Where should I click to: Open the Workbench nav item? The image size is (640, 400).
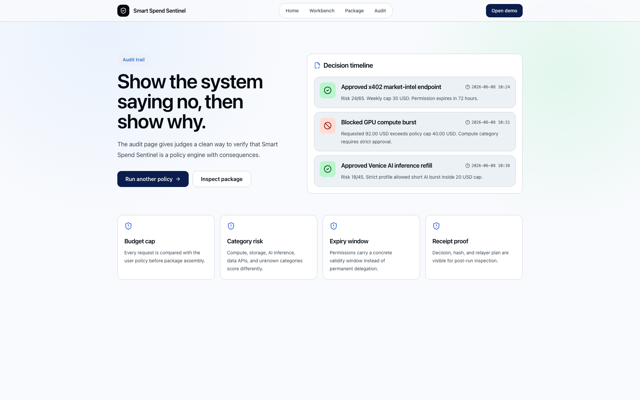322,11
